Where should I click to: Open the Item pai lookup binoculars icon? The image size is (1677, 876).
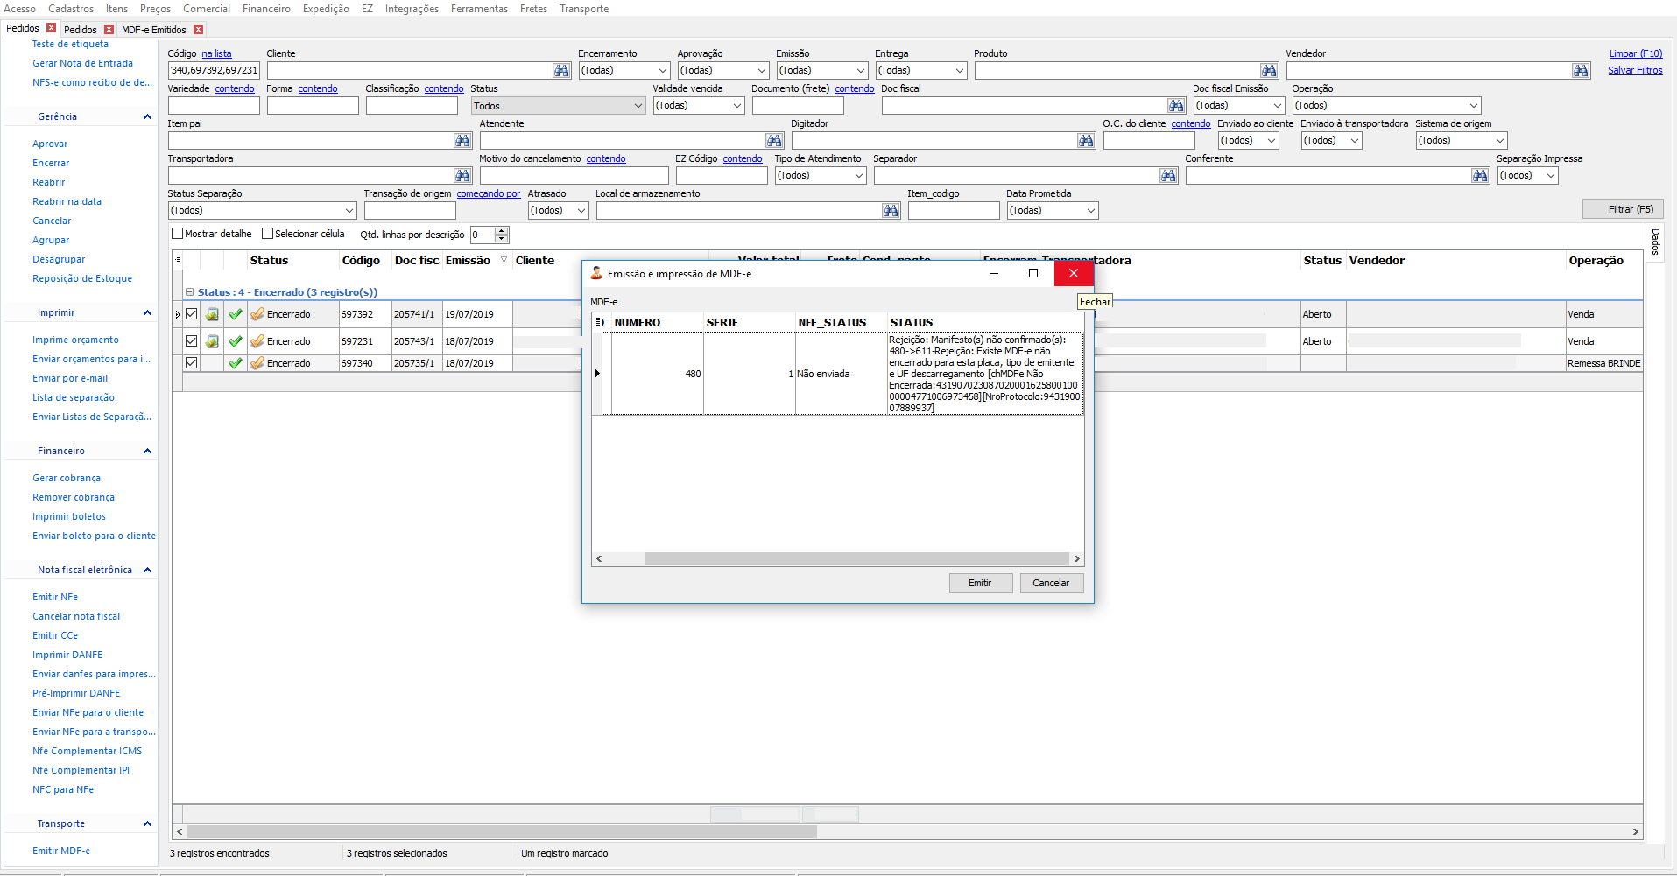(462, 141)
